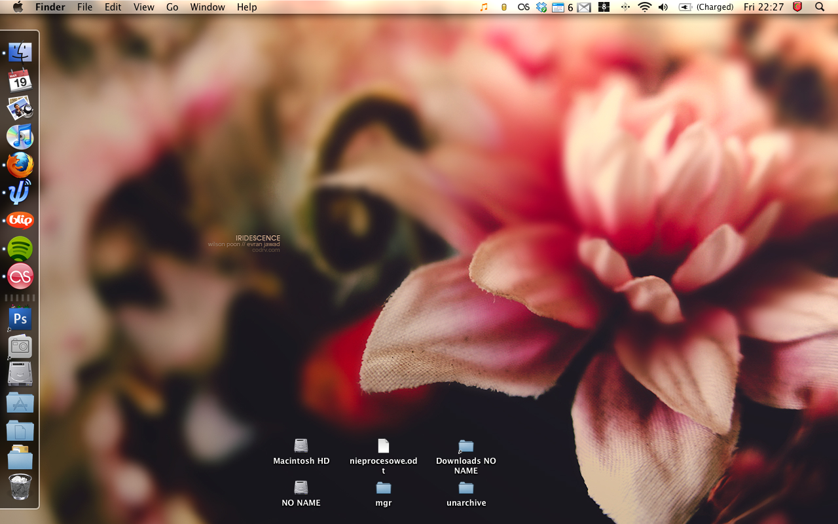Open the Wi-Fi status menu
This screenshot has width=838, height=524.
(644, 7)
